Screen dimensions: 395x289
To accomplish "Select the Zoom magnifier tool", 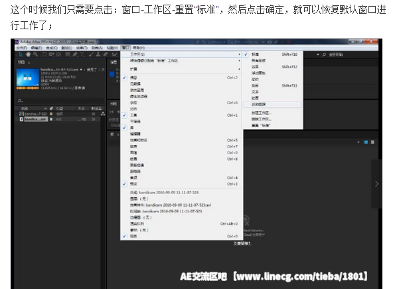I will (x=36, y=54).
